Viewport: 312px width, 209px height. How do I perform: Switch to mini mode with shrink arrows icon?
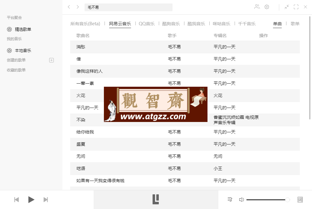[x=286, y=7]
